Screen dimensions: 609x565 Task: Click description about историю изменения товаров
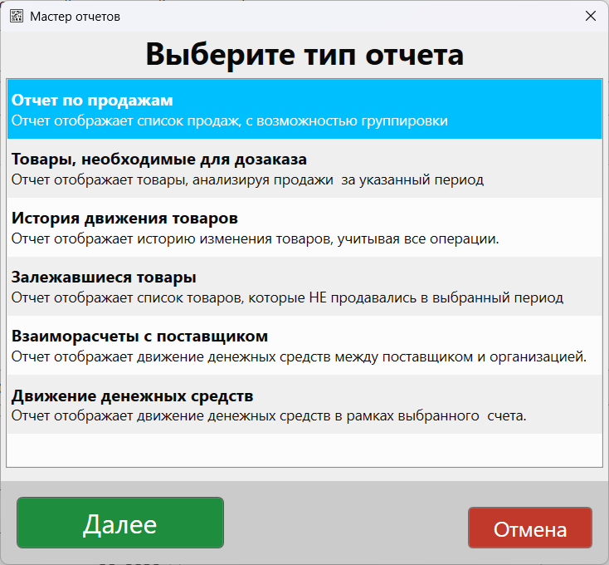coord(254,239)
